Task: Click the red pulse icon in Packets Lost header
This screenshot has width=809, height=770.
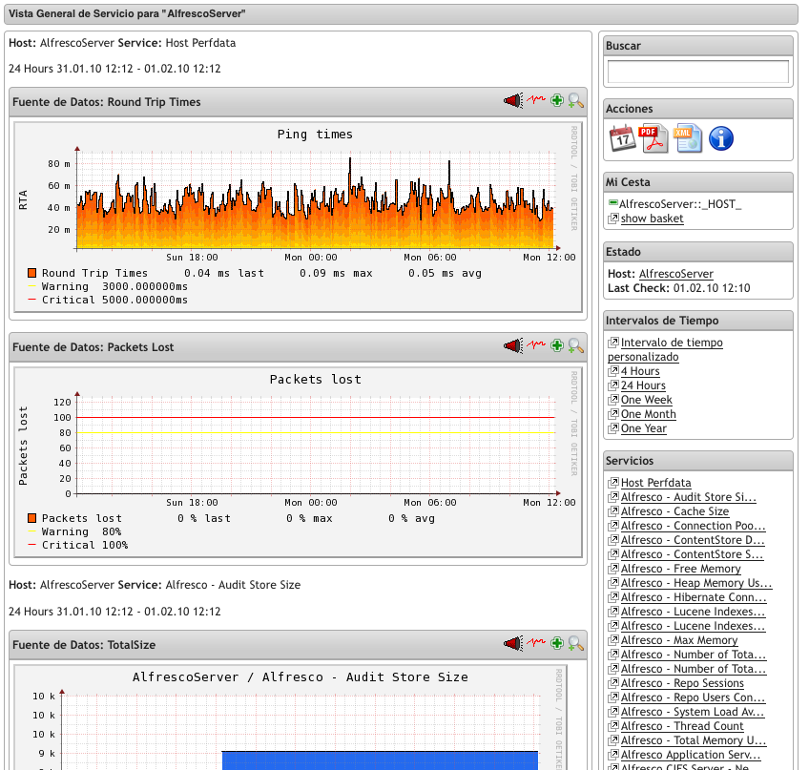Action: coord(536,344)
